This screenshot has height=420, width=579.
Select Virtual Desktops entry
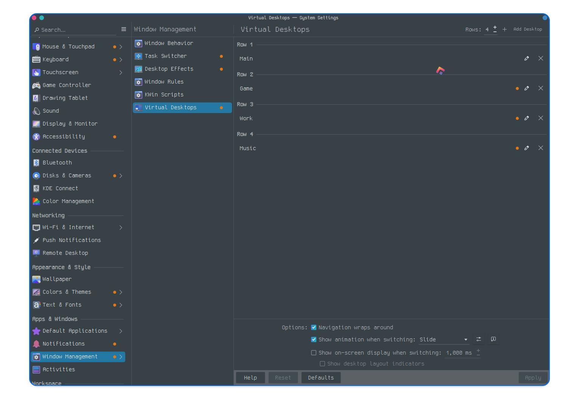coord(182,108)
